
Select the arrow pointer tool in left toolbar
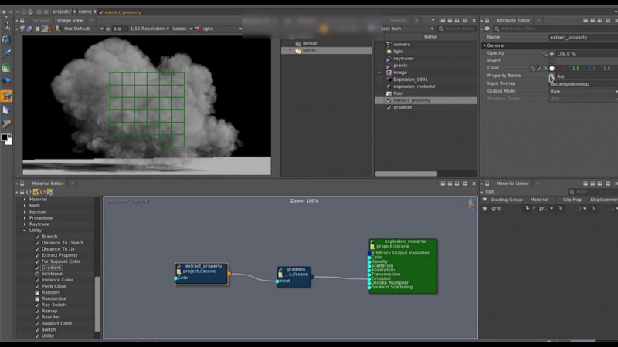6,109
